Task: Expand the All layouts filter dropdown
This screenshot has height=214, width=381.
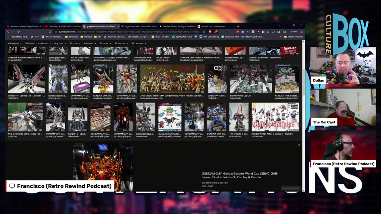Action: [121, 43]
